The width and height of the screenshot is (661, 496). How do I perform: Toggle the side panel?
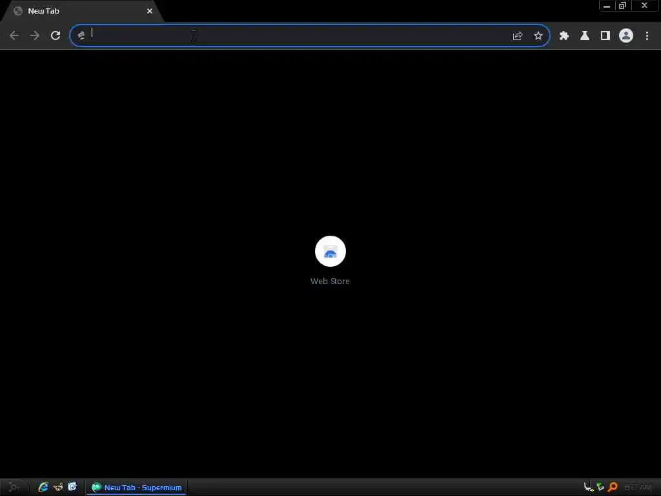click(605, 36)
